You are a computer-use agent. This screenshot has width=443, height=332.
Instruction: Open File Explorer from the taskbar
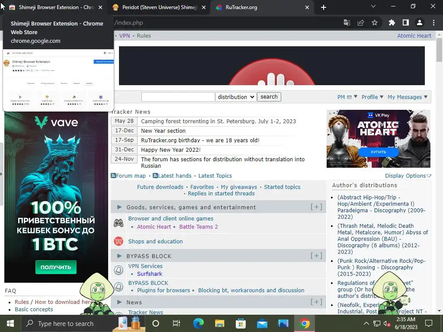tap(219, 323)
